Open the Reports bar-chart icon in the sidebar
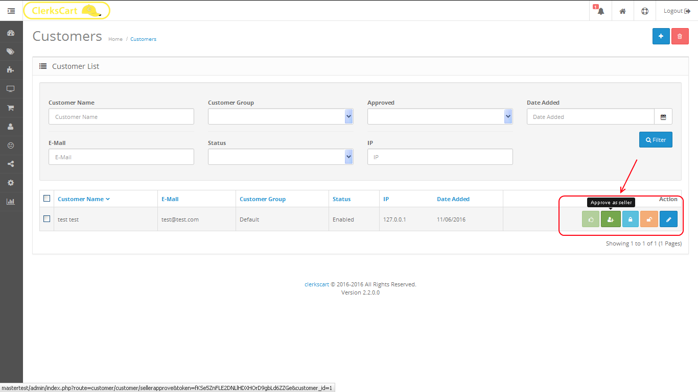 pyautogui.click(x=11, y=202)
